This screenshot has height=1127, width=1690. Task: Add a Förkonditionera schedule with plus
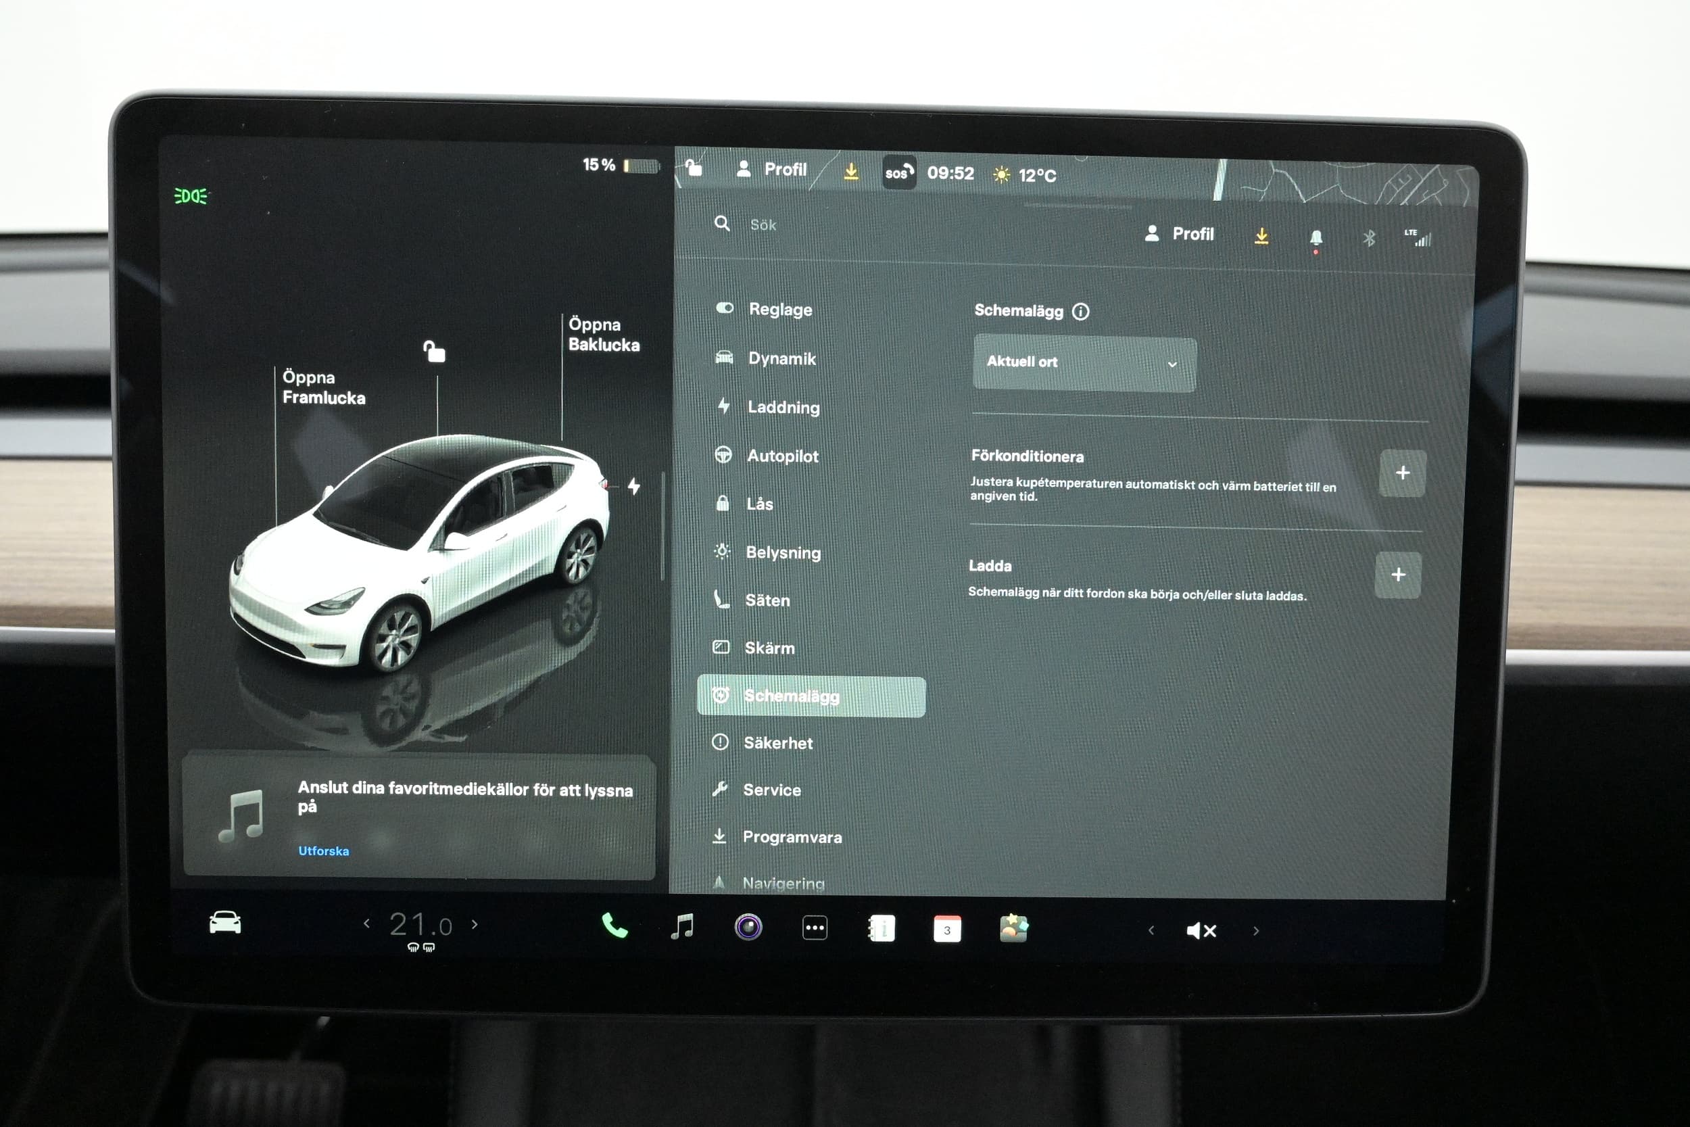pos(1402,473)
